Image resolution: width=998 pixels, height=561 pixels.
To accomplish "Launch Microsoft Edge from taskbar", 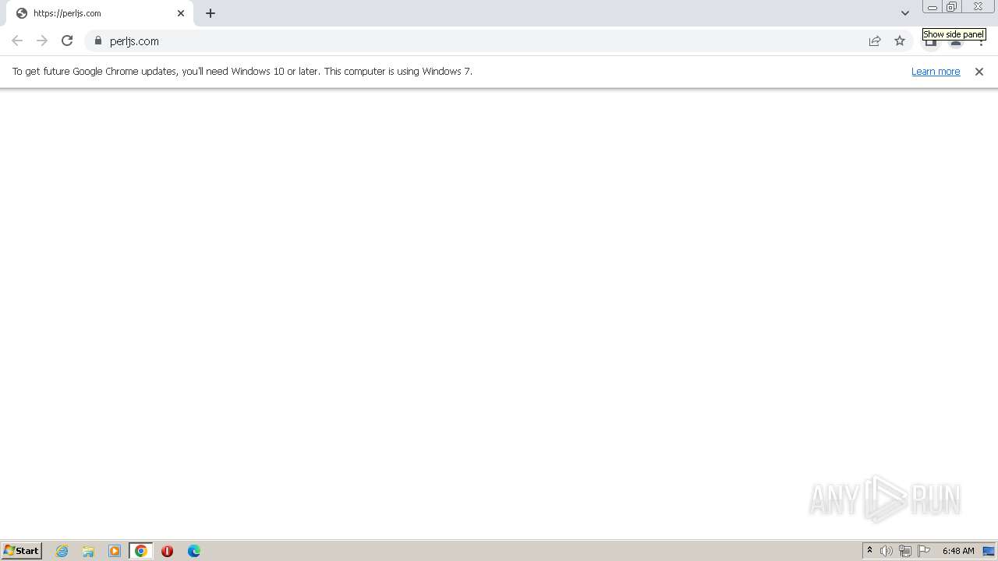I will click(x=194, y=551).
